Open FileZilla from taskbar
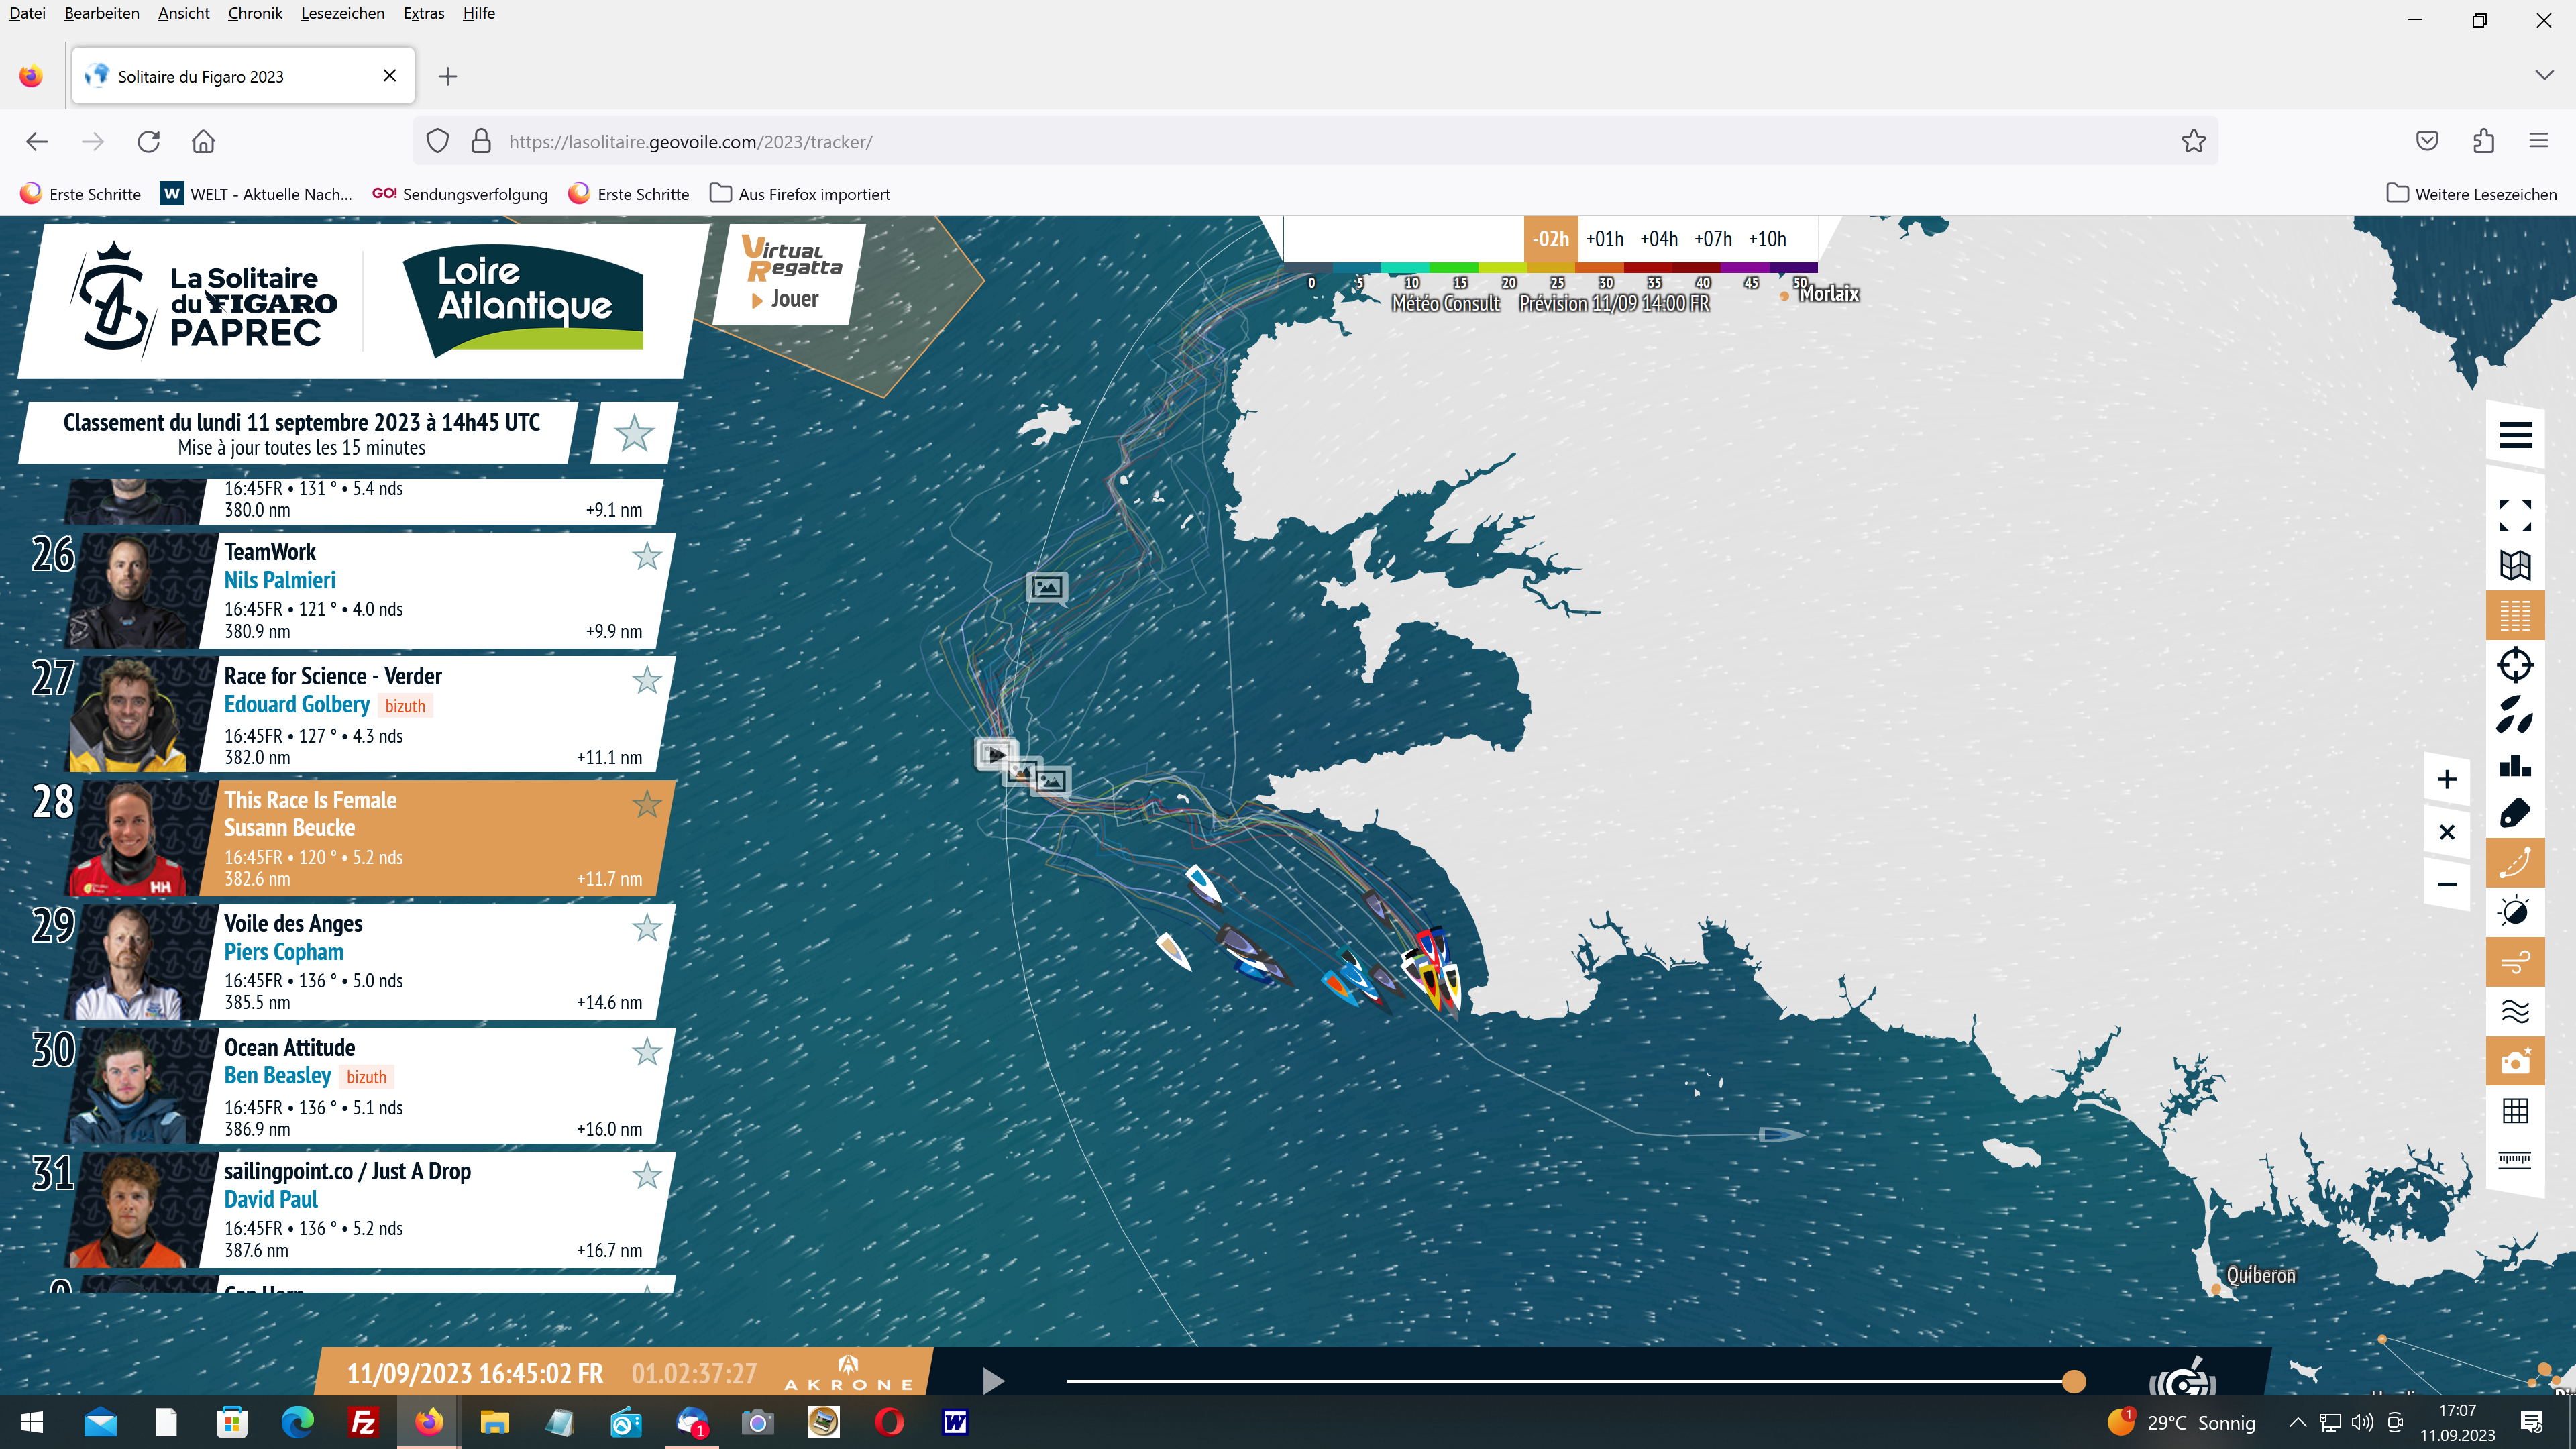 [x=363, y=1422]
